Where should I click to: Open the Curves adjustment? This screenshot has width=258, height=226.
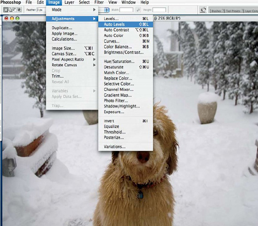point(126,41)
